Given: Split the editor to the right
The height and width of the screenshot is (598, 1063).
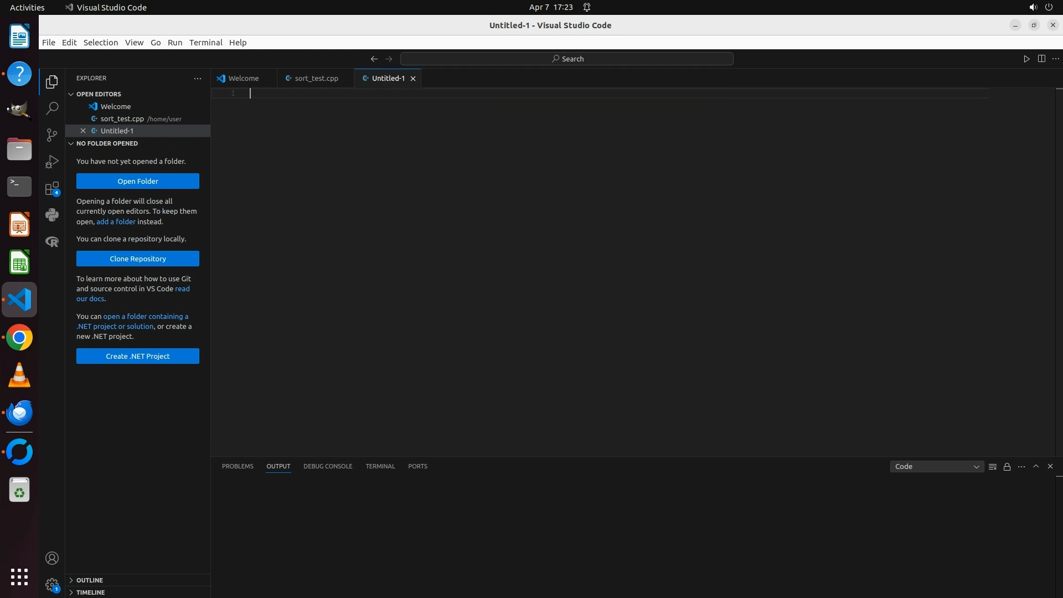Looking at the screenshot, I should click(x=1041, y=59).
